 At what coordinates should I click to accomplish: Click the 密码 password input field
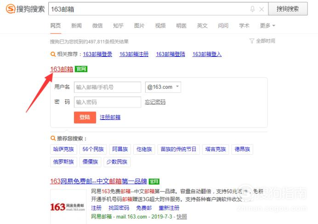coord(108,102)
